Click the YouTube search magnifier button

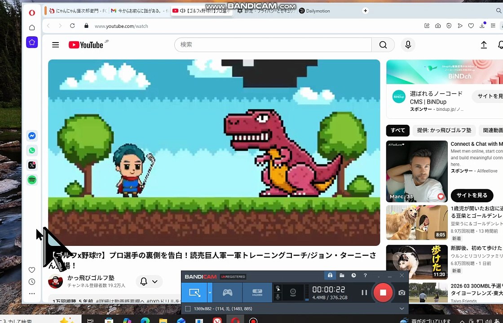(x=383, y=45)
